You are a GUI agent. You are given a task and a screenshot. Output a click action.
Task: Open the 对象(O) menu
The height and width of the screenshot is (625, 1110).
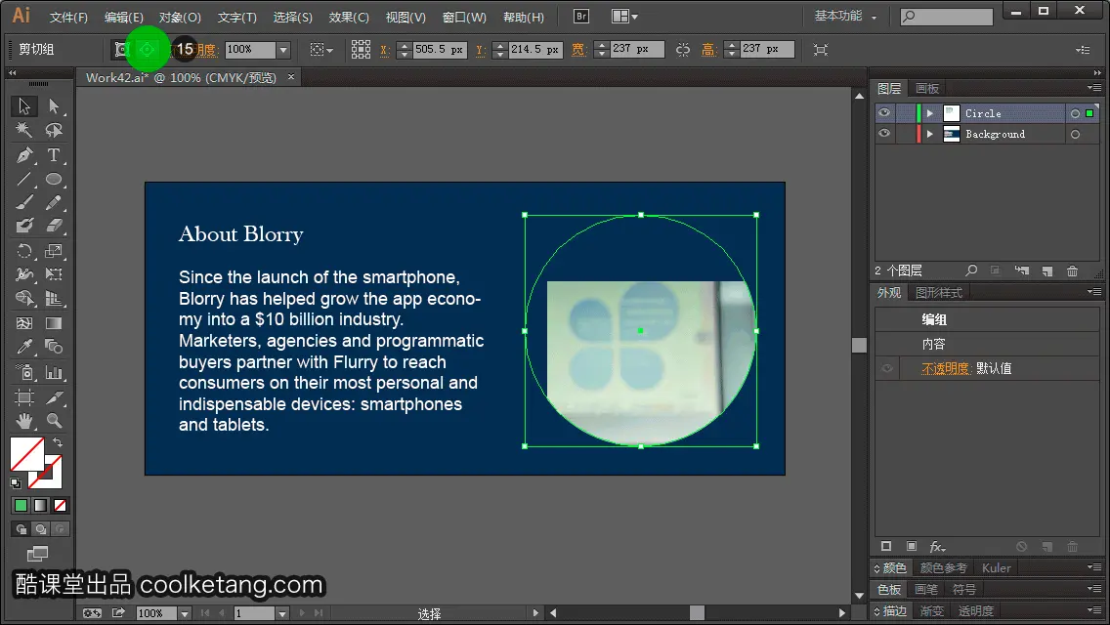180,17
